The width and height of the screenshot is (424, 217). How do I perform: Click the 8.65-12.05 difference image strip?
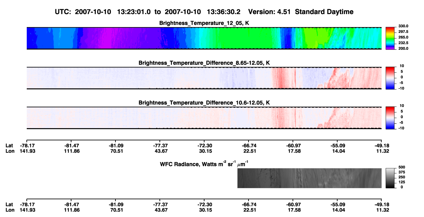204,78
